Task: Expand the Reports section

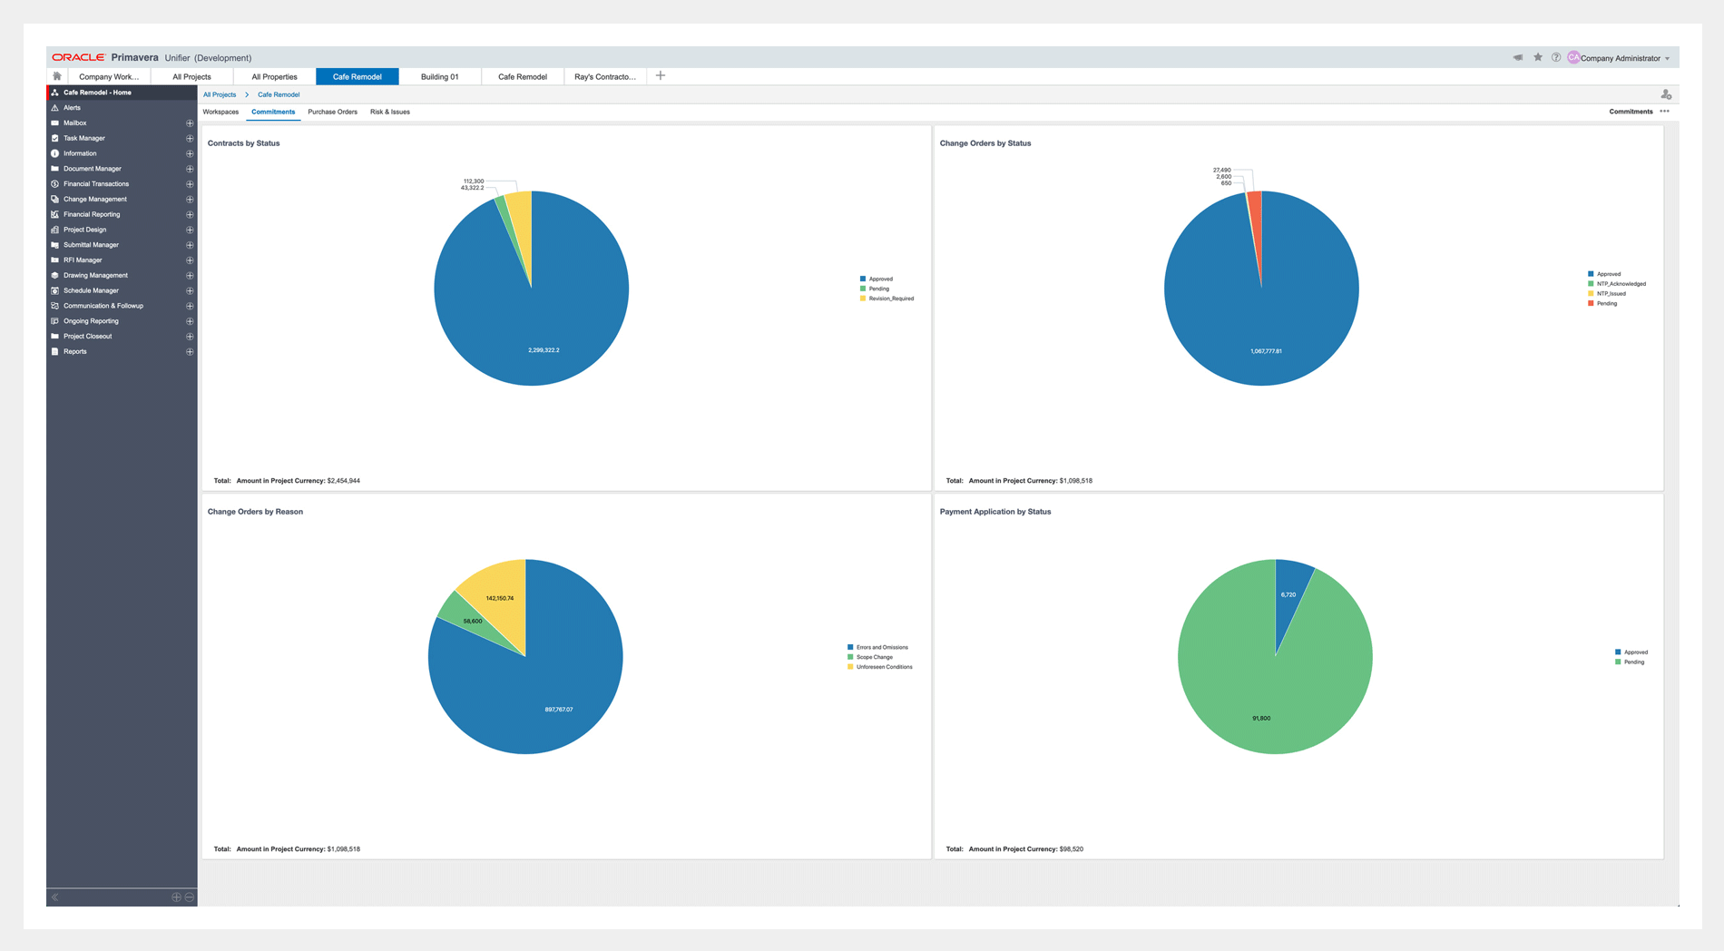Action: point(190,351)
